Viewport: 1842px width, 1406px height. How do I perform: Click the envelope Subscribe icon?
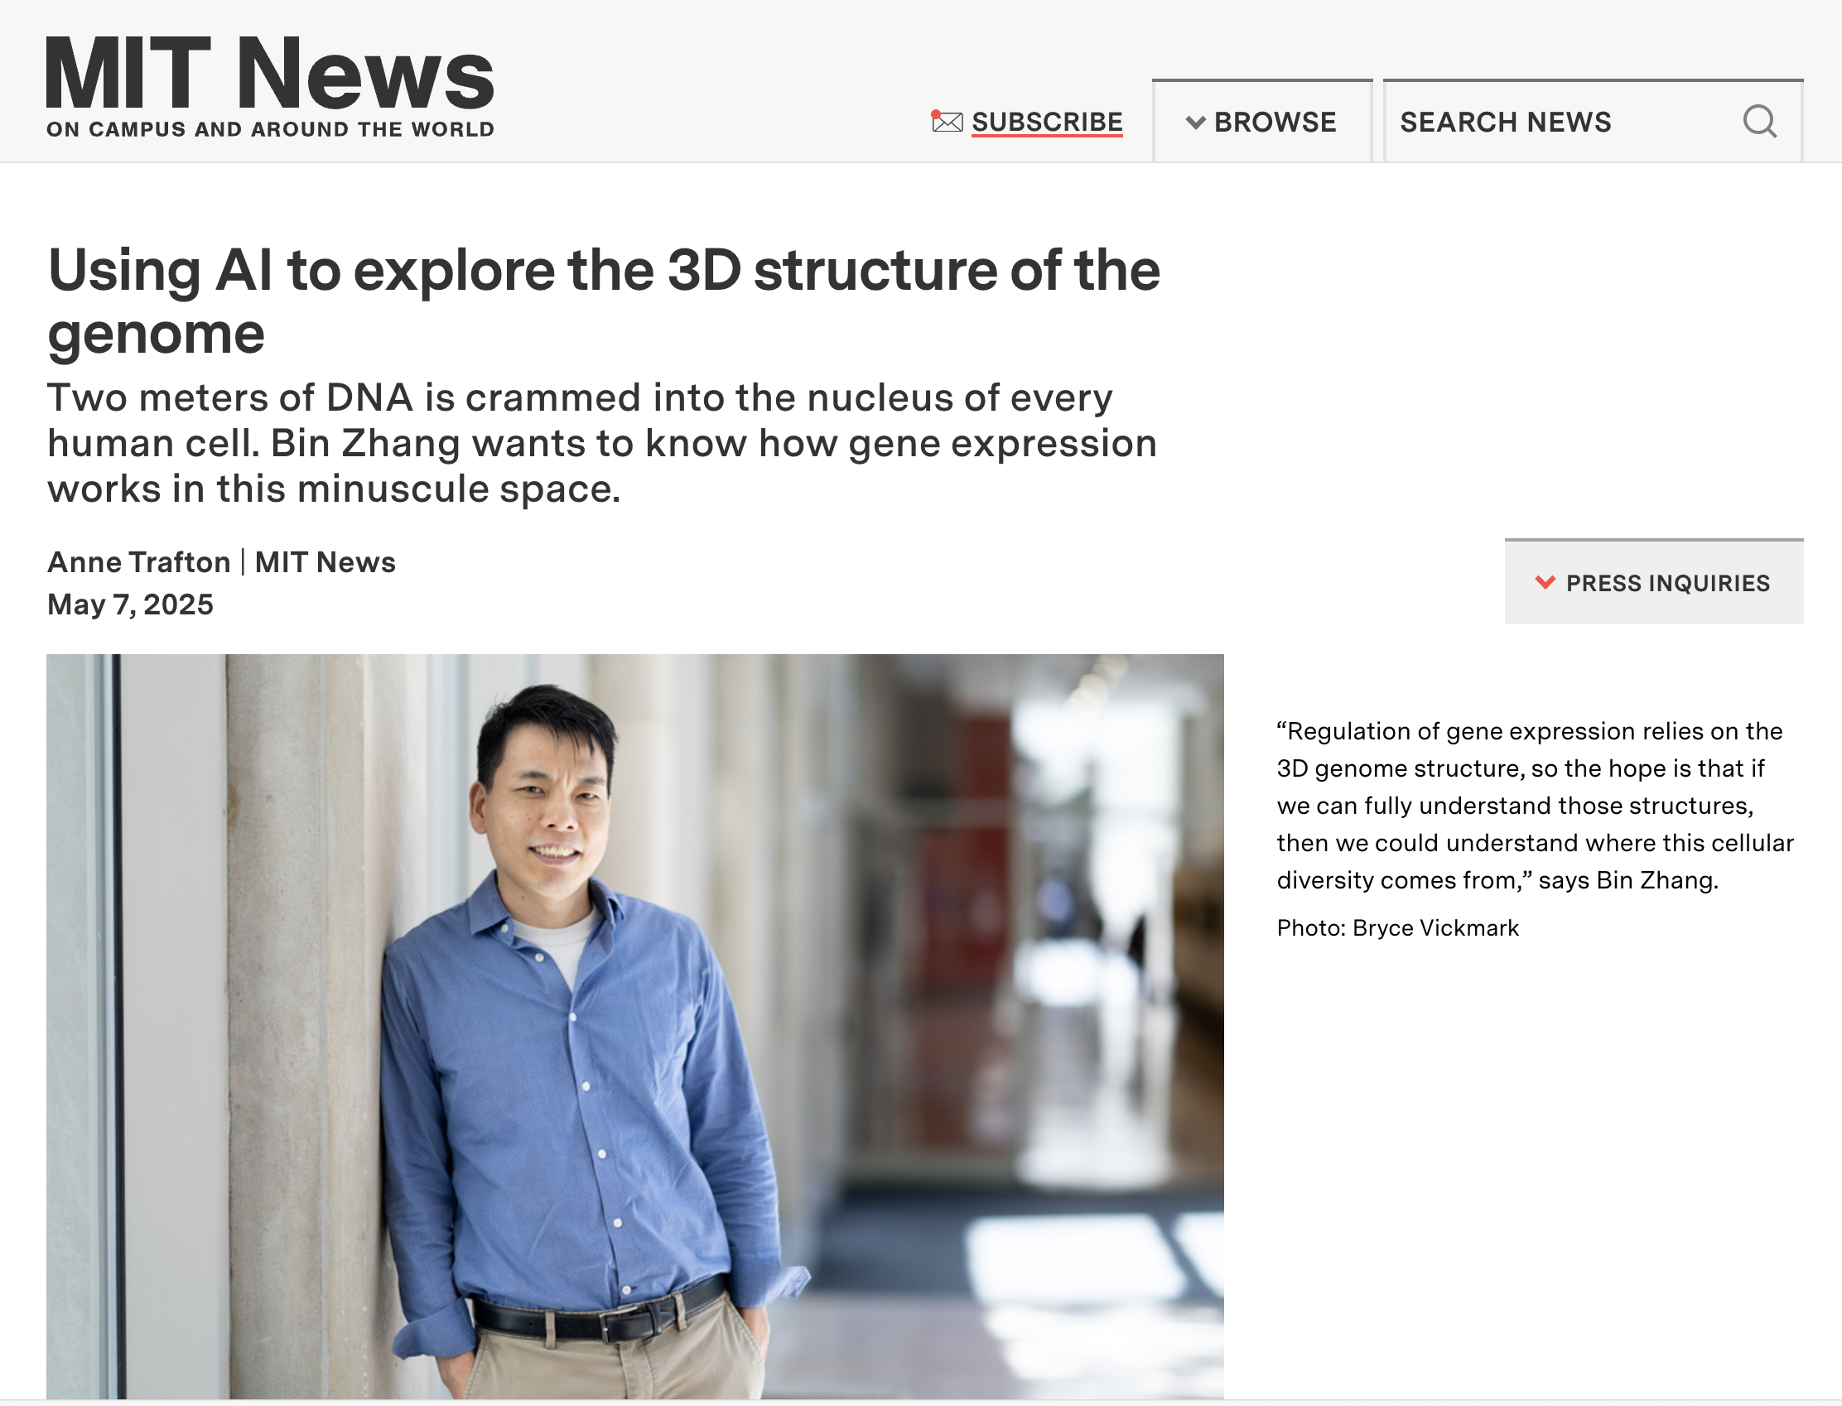pos(947,123)
